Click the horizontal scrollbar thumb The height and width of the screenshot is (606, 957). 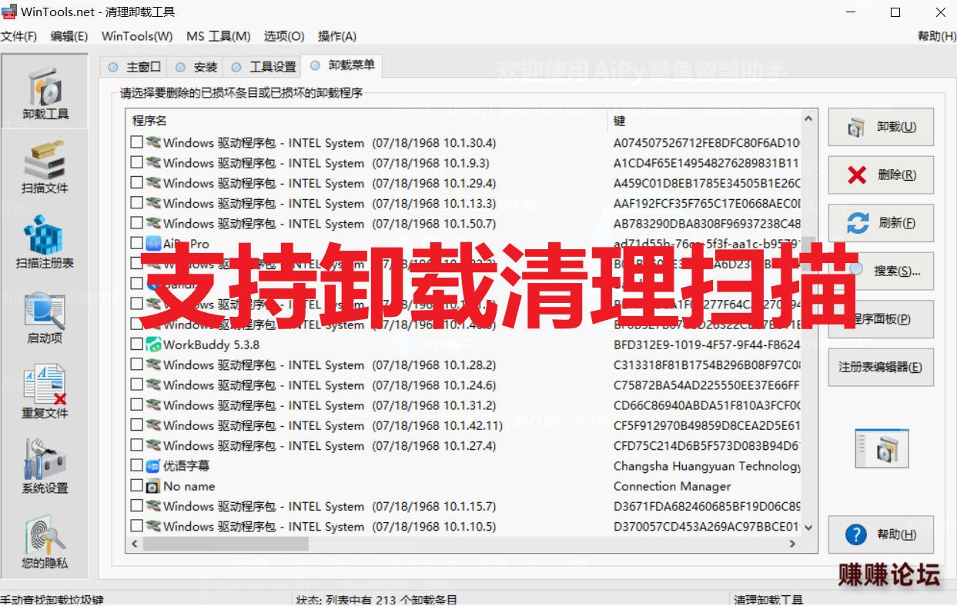tap(225, 544)
